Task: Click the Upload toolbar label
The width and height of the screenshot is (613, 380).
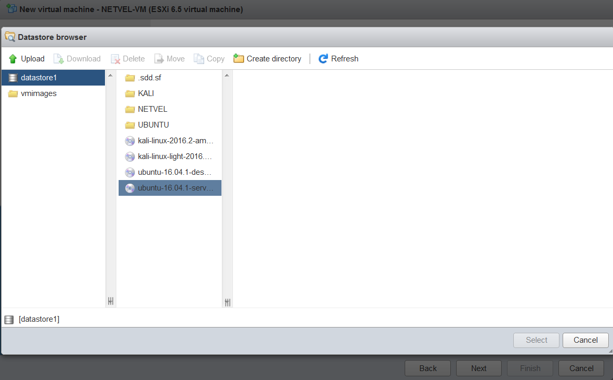Action: tap(33, 59)
